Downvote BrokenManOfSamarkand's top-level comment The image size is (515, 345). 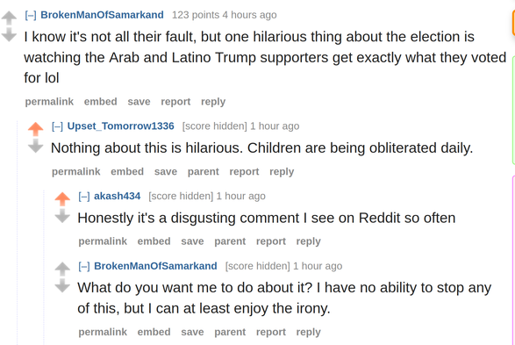click(x=9, y=34)
